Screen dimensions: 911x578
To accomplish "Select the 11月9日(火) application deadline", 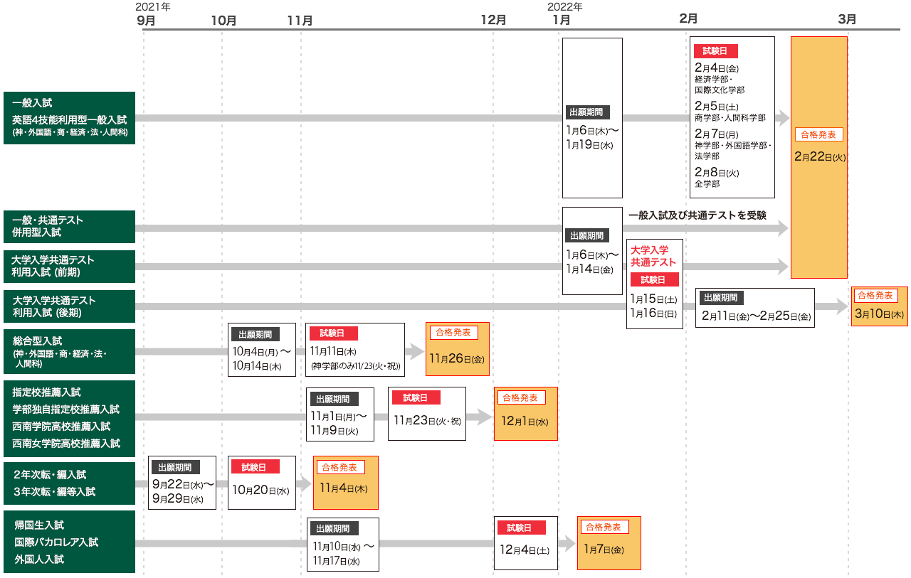I will (334, 431).
